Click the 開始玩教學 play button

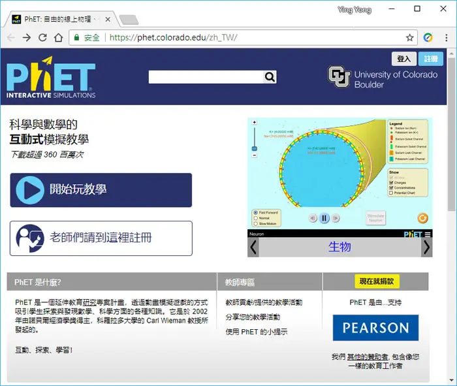(101, 190)
